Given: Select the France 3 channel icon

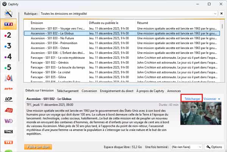Looking at the screenshot, I should [x=8, y=46].
